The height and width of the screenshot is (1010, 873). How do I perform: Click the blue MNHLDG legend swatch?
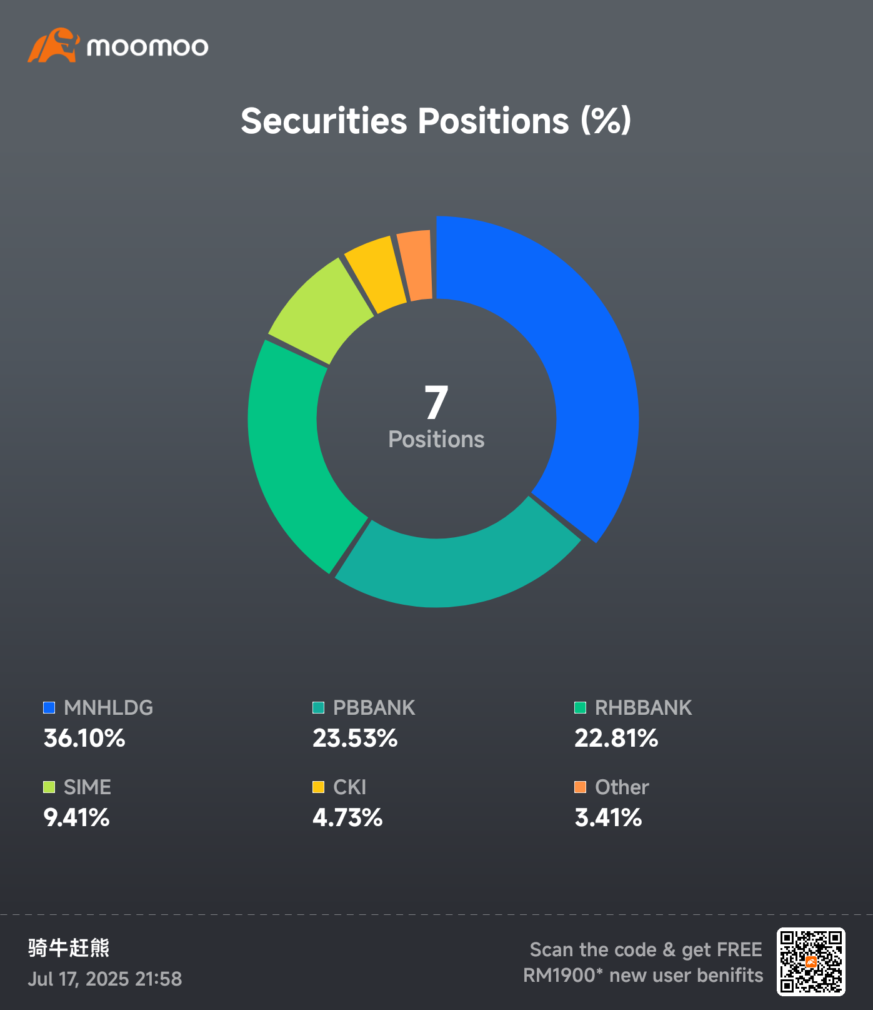[49, 707]
